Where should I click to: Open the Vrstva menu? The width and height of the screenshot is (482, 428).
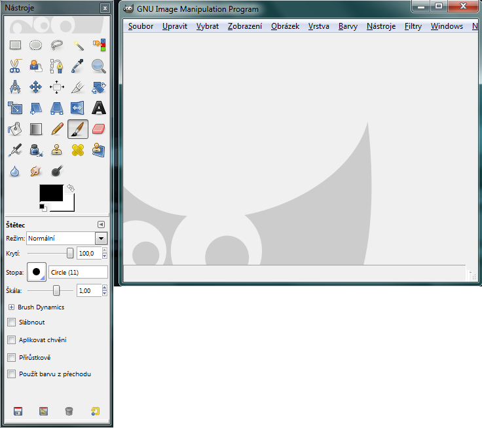(319, 26)
